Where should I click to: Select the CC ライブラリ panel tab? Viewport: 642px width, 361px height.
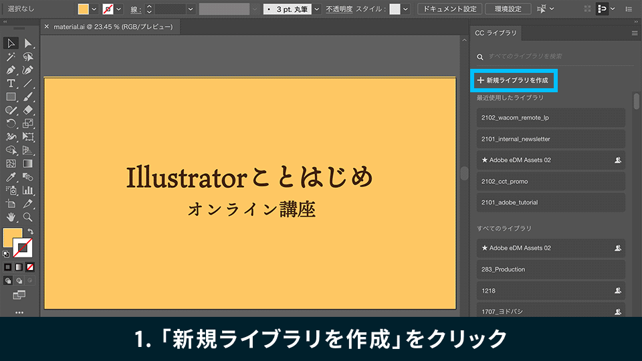(x=496, y=33)
